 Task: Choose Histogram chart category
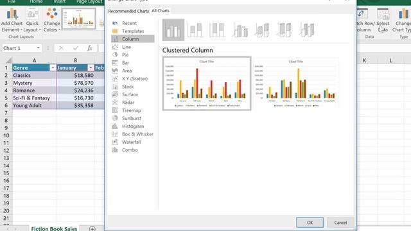(133, 126)
